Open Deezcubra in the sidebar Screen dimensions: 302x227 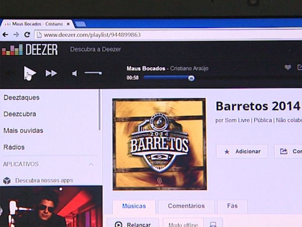(19, 114)
